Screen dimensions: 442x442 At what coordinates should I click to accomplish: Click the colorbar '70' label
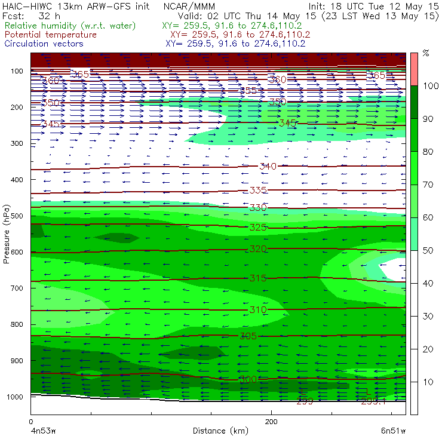pos(428,185)
